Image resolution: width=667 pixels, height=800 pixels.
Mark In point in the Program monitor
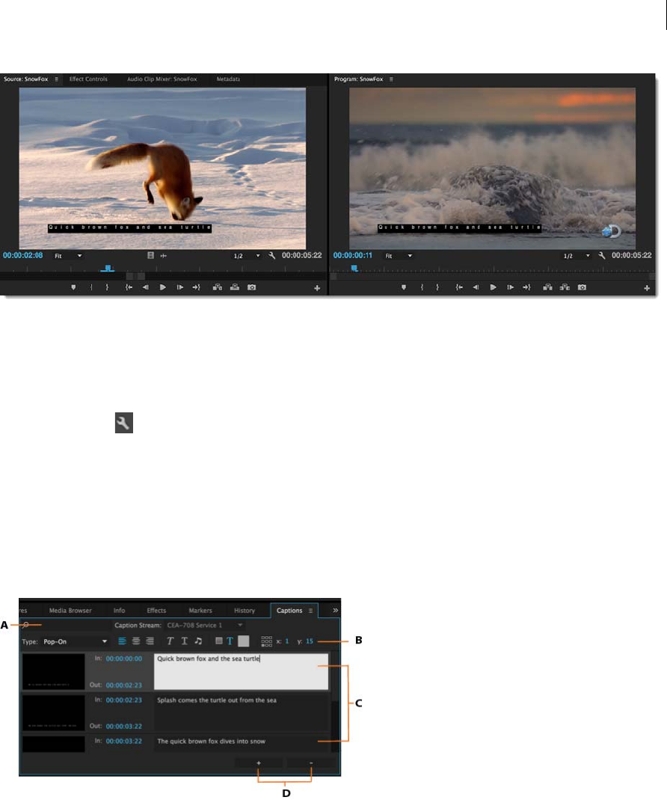(422, 287)
